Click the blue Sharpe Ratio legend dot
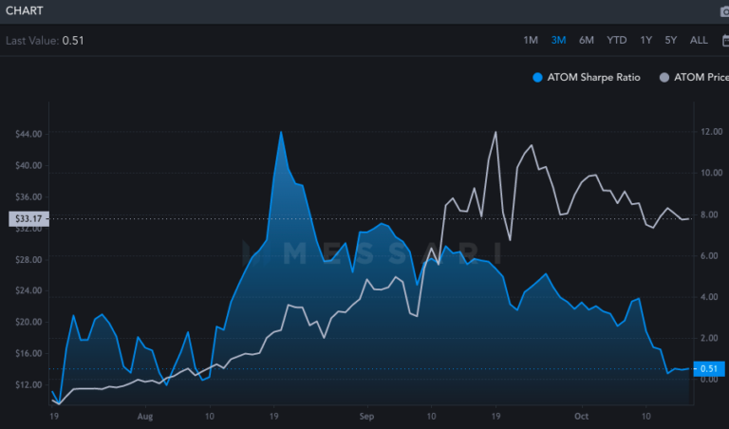The width and height of the screenshot is (729, 429). coord(538,77)
